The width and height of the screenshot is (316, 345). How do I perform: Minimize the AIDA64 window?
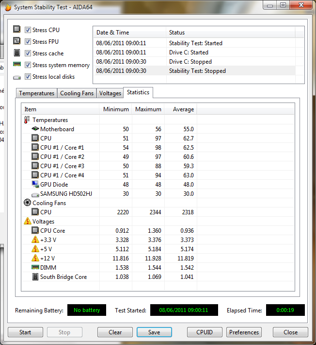[269, 5]
